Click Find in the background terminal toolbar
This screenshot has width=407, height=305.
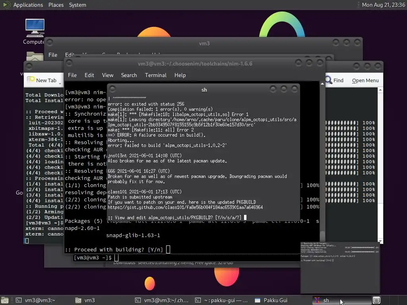tap(338, 80)
